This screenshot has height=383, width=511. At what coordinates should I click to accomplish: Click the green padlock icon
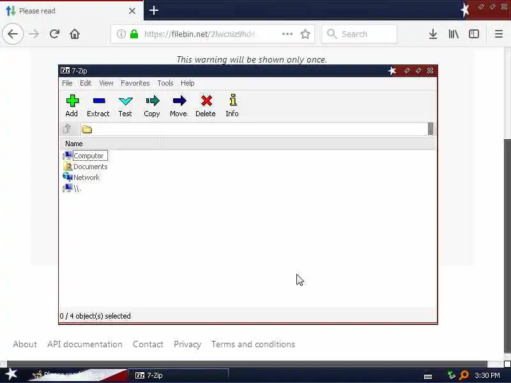pos(134,34)
